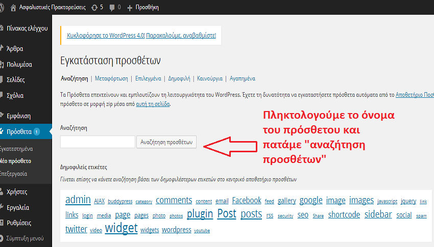The height and width of the screenshot is (247, 434).
Task: Click the social tag
Action: [404, 215]
